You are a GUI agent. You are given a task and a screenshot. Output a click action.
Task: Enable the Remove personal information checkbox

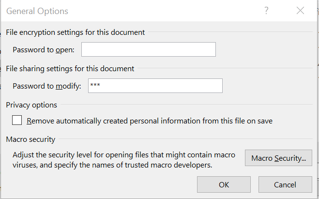pyautogui.click(x=17, y=120)
